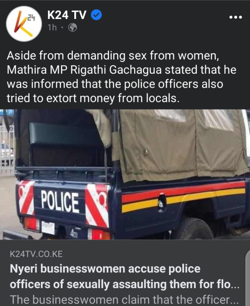Open the three-dot post options menu
Viewport: 250px width, 306px height.
236,17
